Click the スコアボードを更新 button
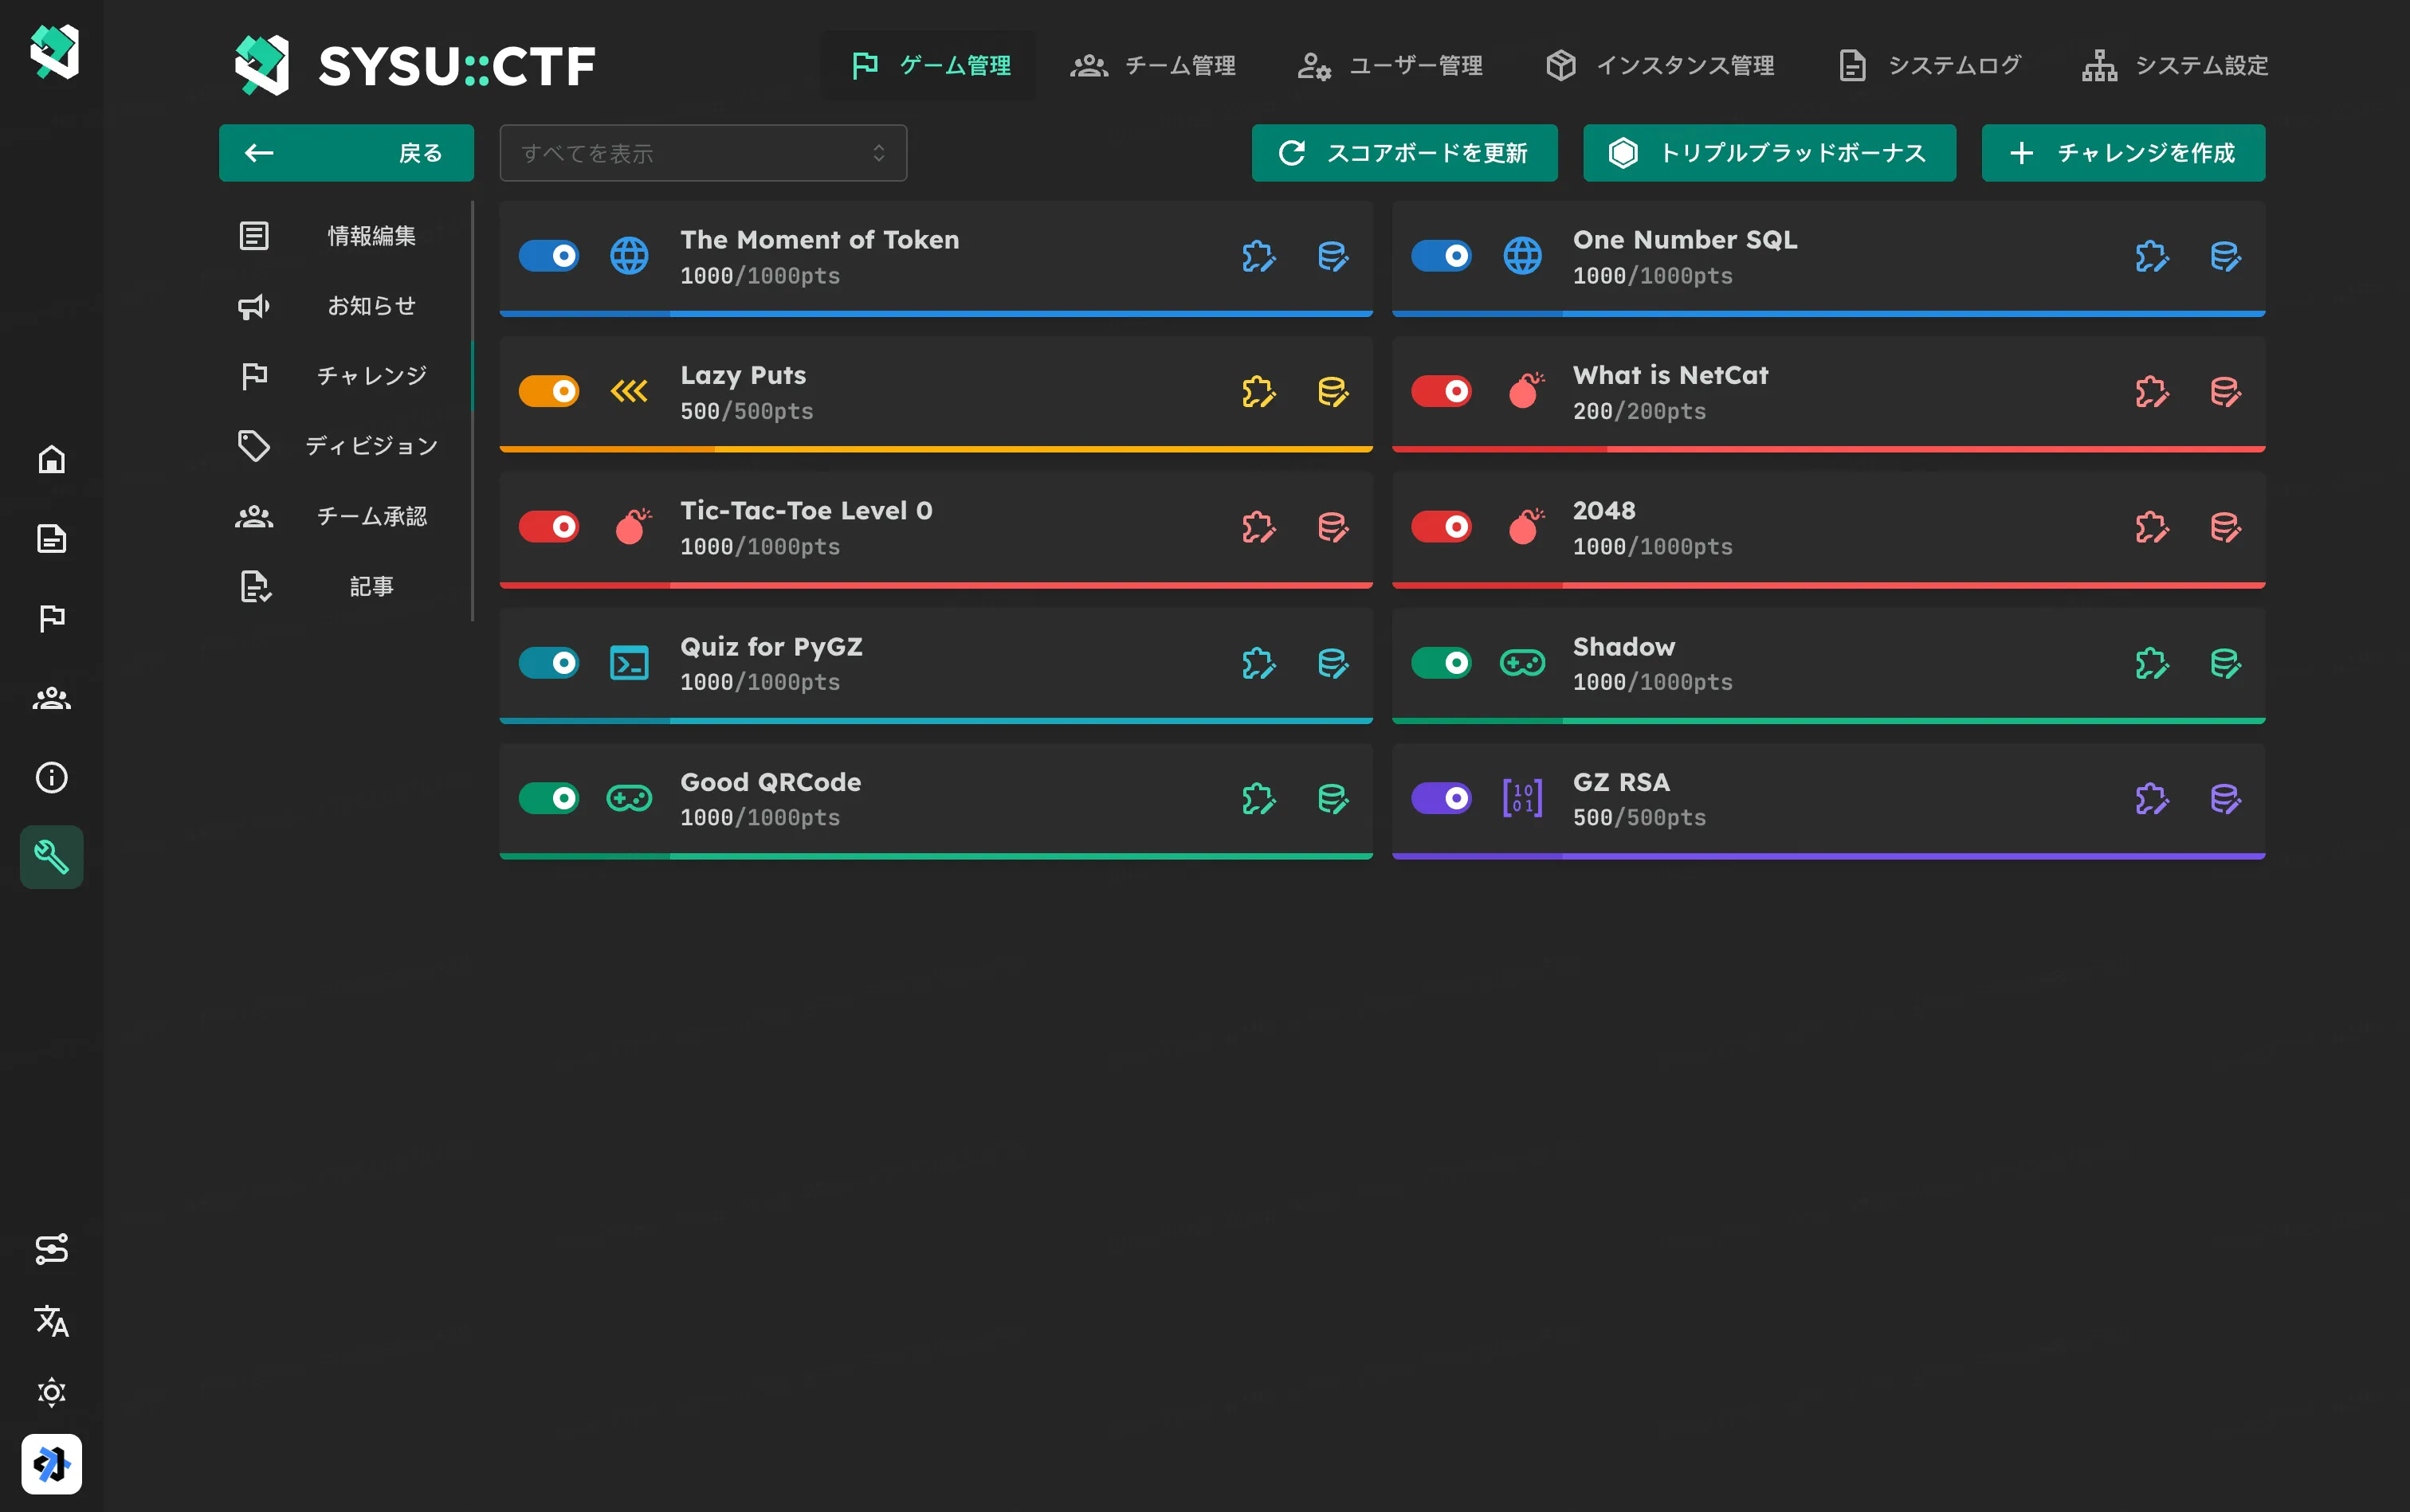 pos(1403,153)
